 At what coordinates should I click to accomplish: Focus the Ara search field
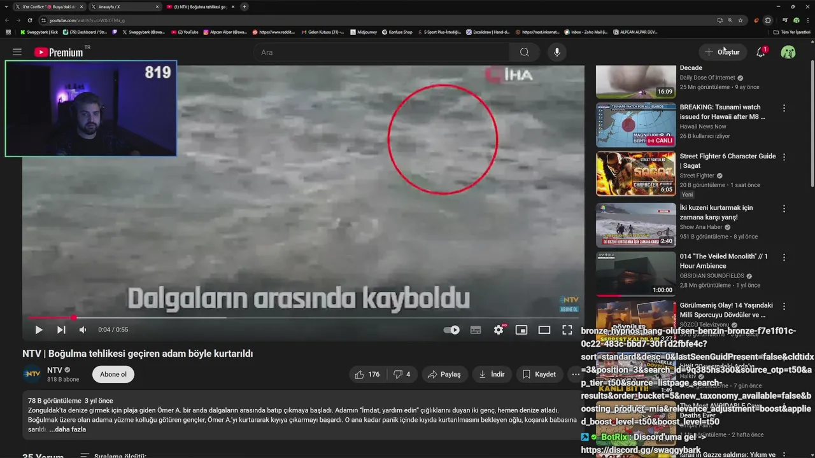[x=382, y=52]
